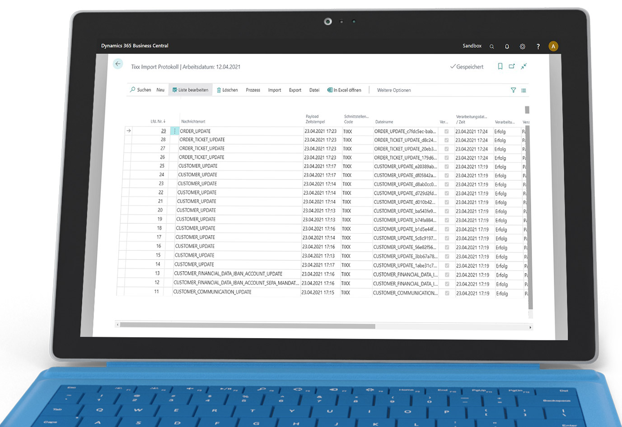Open the Prozess dropdown menu
Screen dimensions: 622x427
click(253, 90)
